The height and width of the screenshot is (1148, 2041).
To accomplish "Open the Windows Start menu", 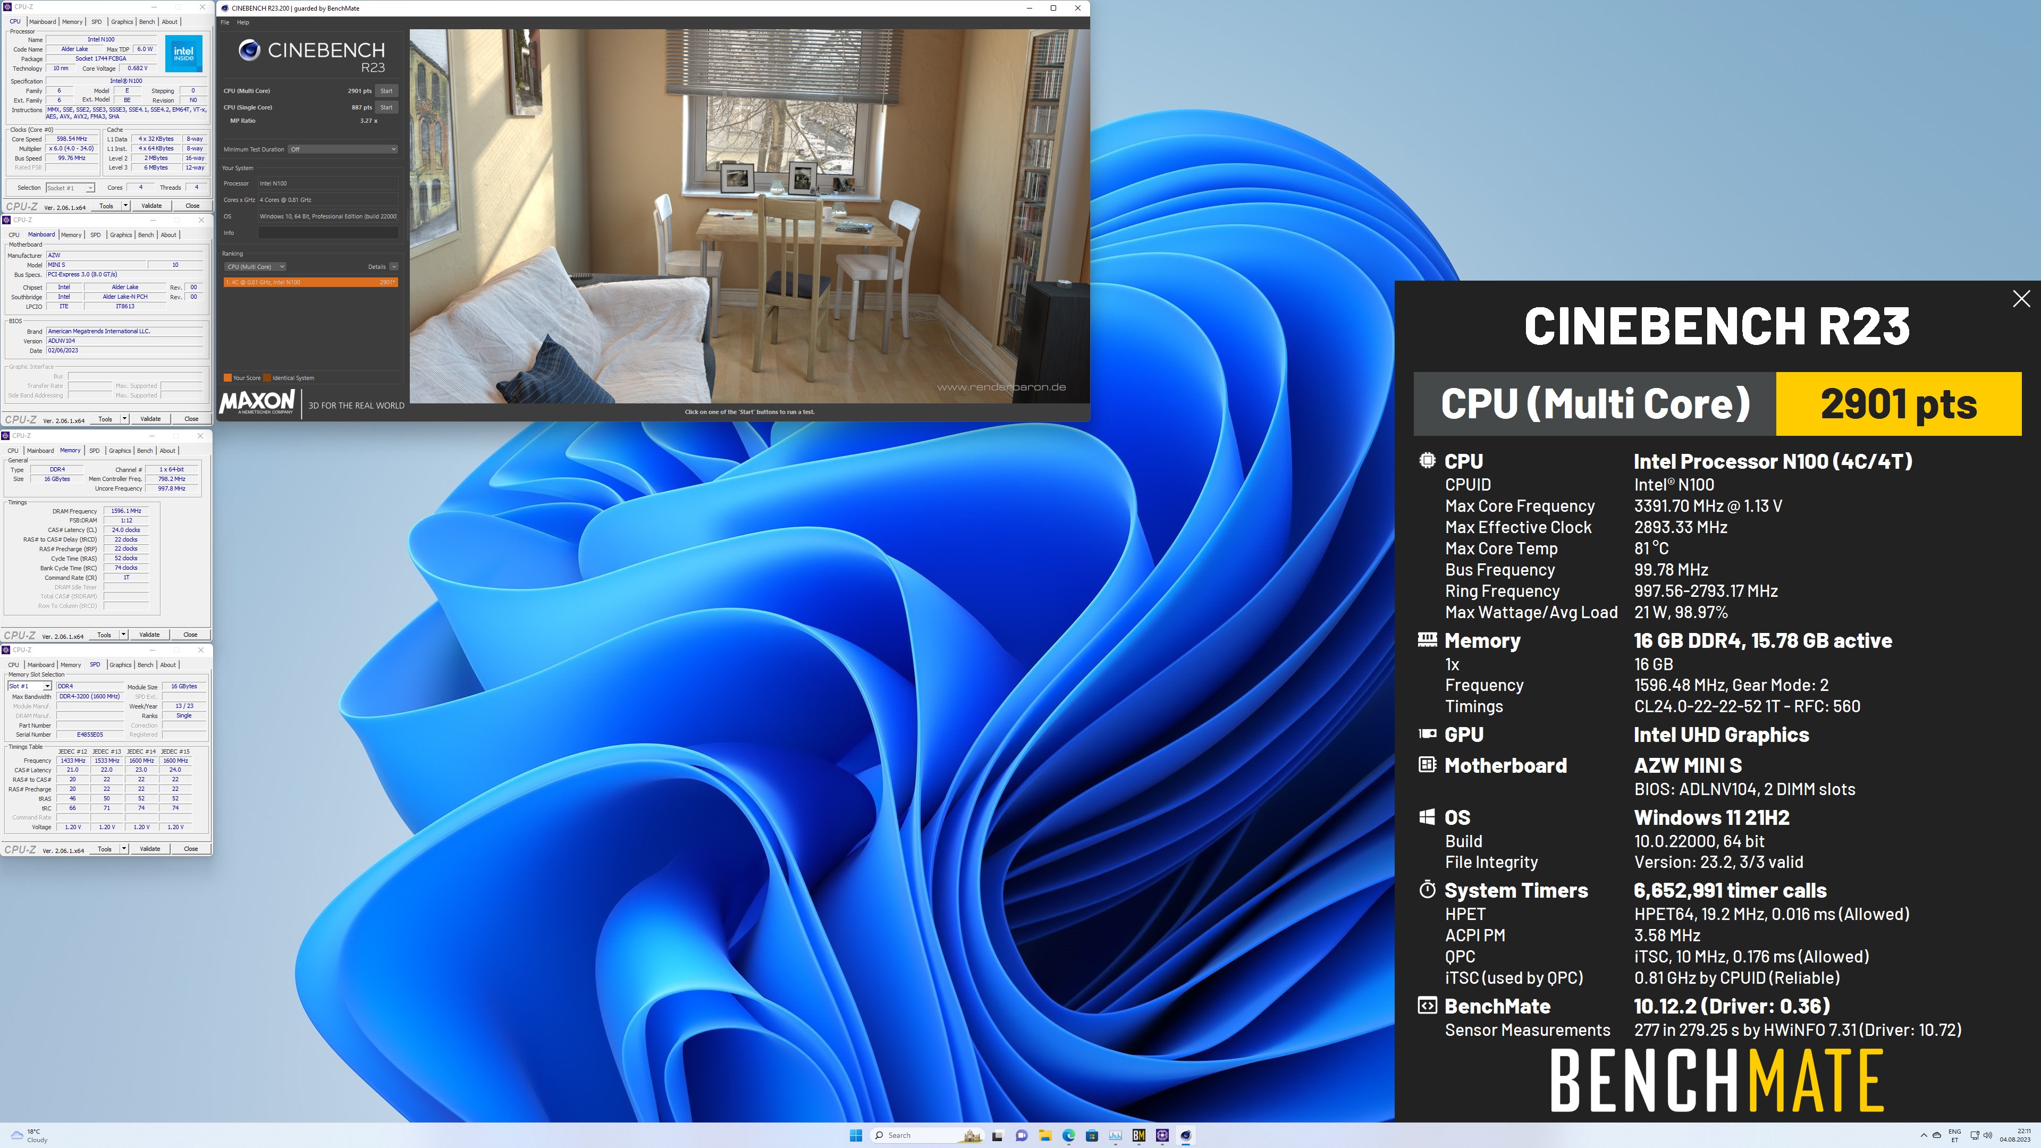I will [x=856, y=1135].
